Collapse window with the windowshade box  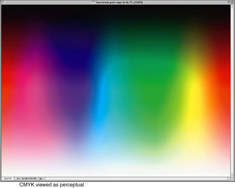[x=232, y=2]
